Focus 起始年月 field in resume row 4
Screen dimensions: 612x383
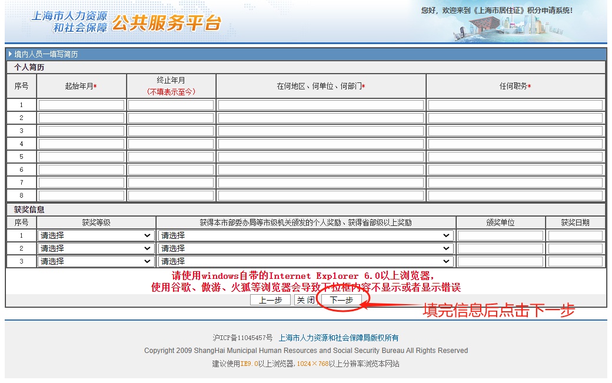[x=82, y=144]
